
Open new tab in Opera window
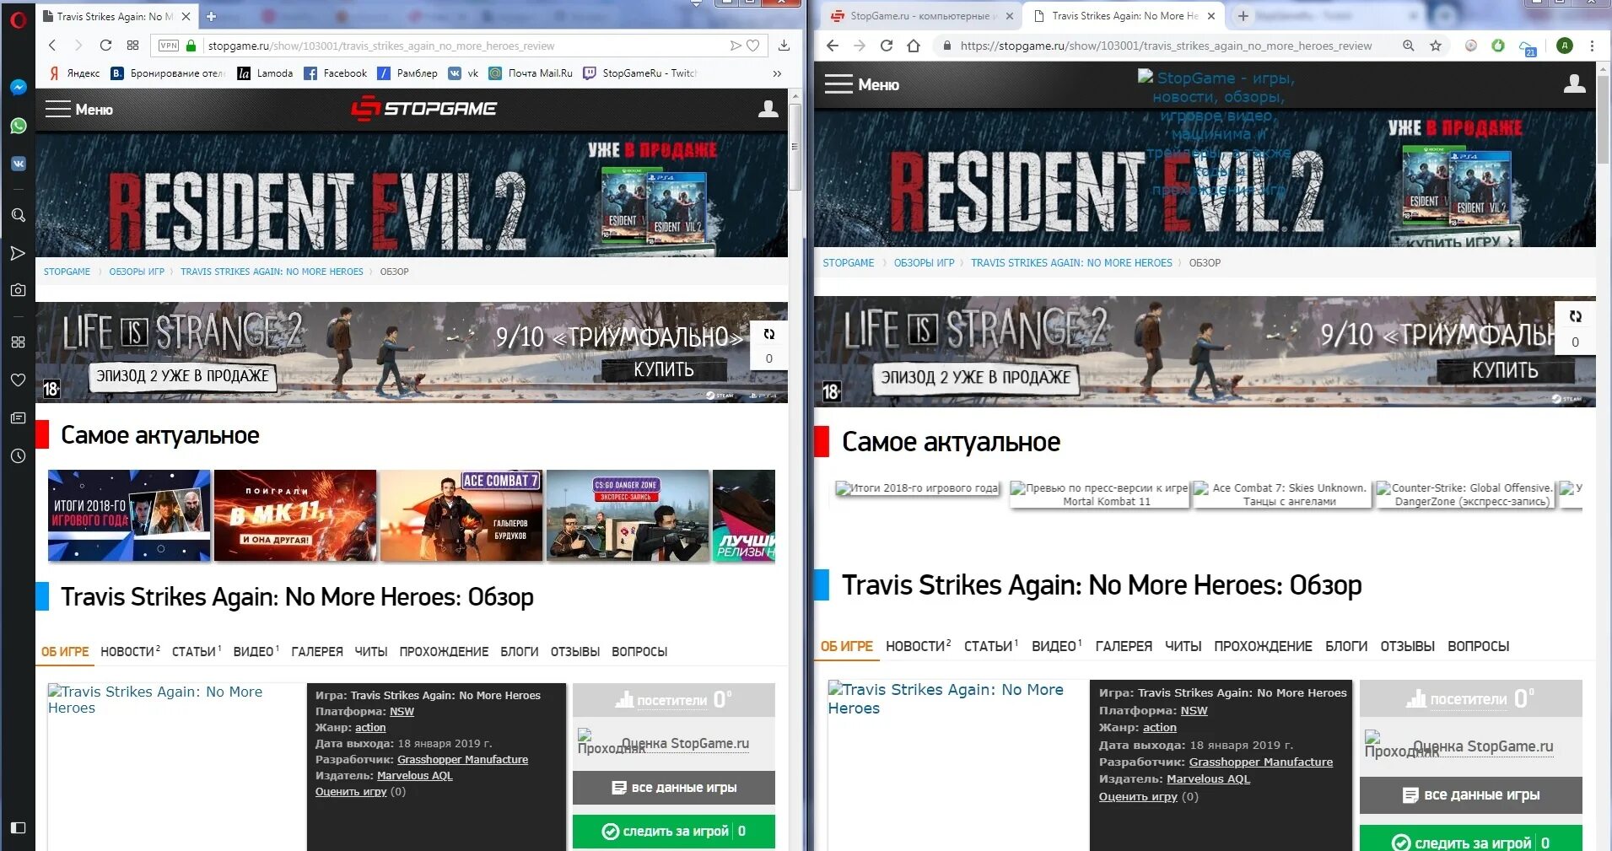(x=211, y=16)
